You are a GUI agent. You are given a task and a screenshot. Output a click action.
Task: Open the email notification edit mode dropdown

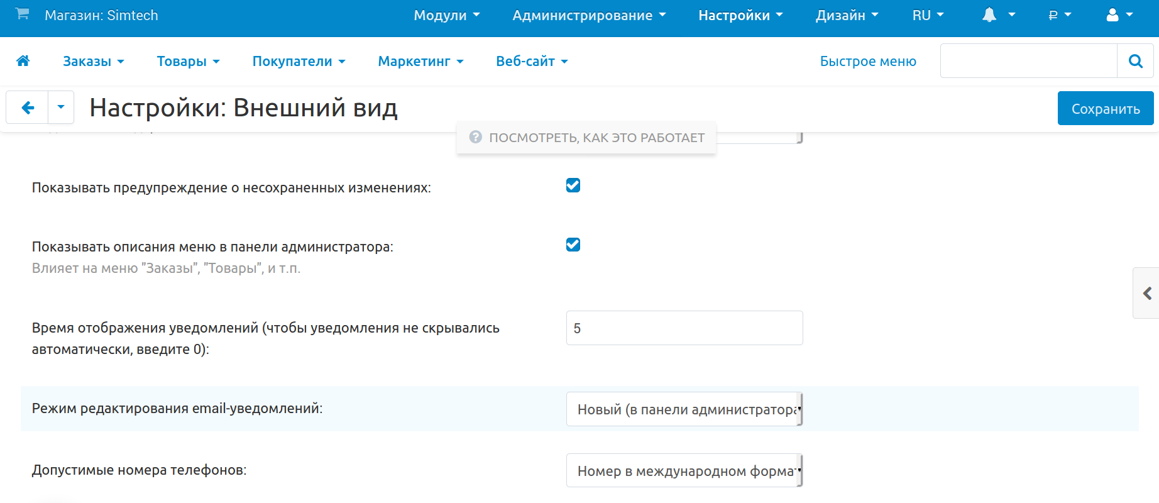point(684,409)
